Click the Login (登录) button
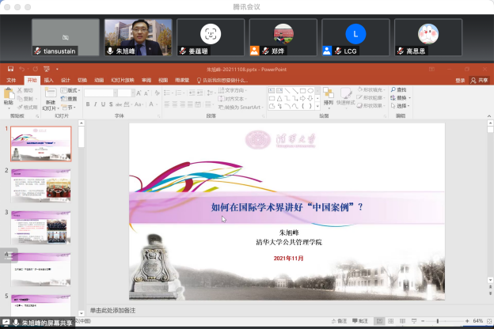 pos(460,80)
